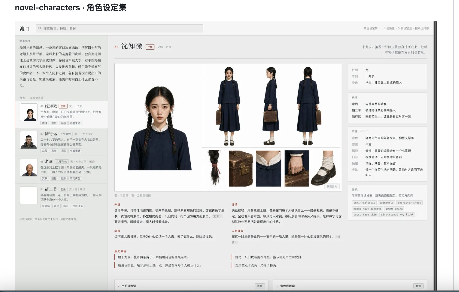Click the 拘谨 tag on 沈知微's card
This screenshot has width=459, height=292.
click(45, 123)
